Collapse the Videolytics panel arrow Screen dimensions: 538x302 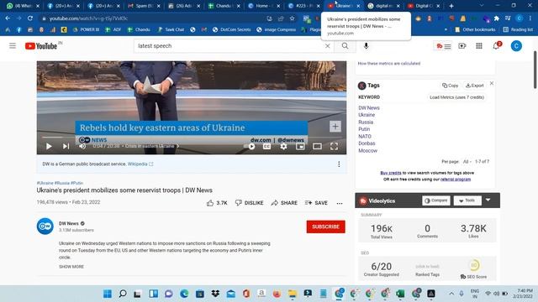coord(488,200)
